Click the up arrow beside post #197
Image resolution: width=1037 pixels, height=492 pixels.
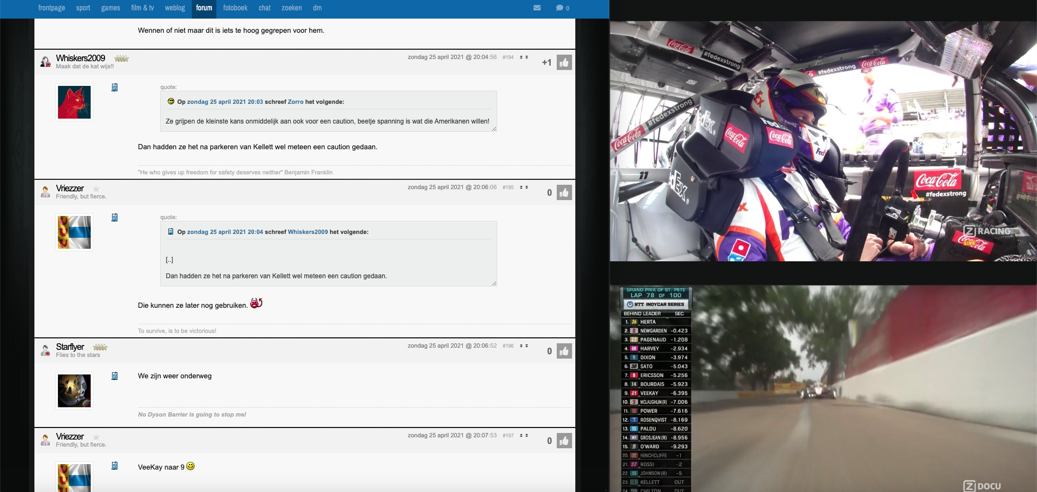[521, 435]
